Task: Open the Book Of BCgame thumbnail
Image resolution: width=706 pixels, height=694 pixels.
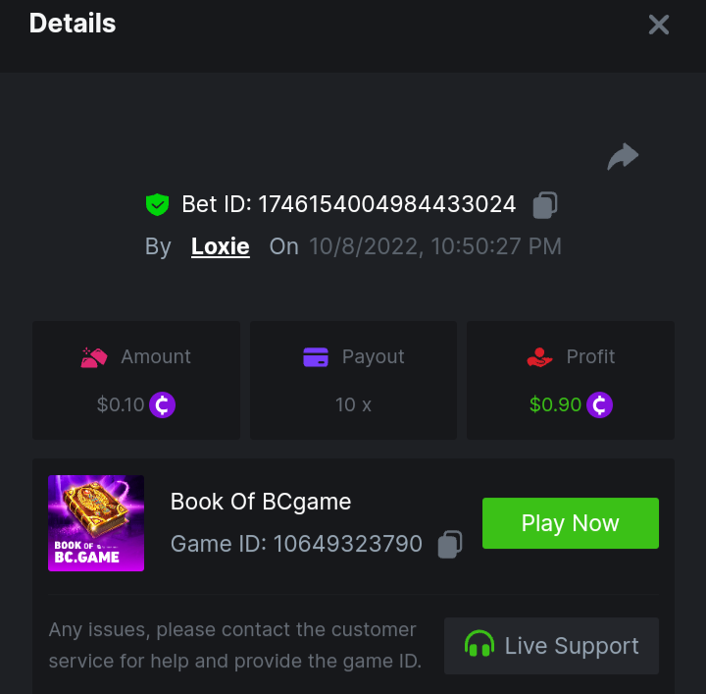Action: tap(96, 523)
